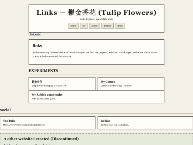193x145 pixels.
Task: Open the home navigation link
Action: pos(73,26)
